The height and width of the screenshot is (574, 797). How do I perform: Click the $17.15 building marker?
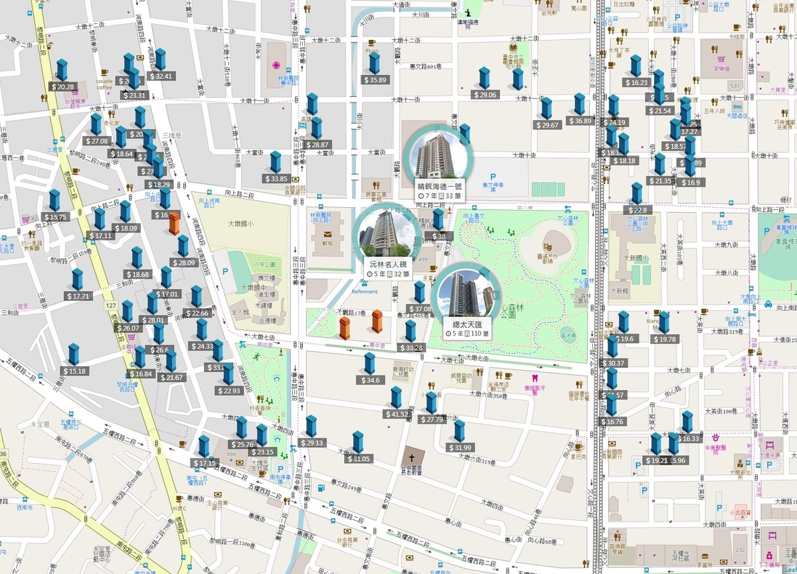[x=204, y=447]
